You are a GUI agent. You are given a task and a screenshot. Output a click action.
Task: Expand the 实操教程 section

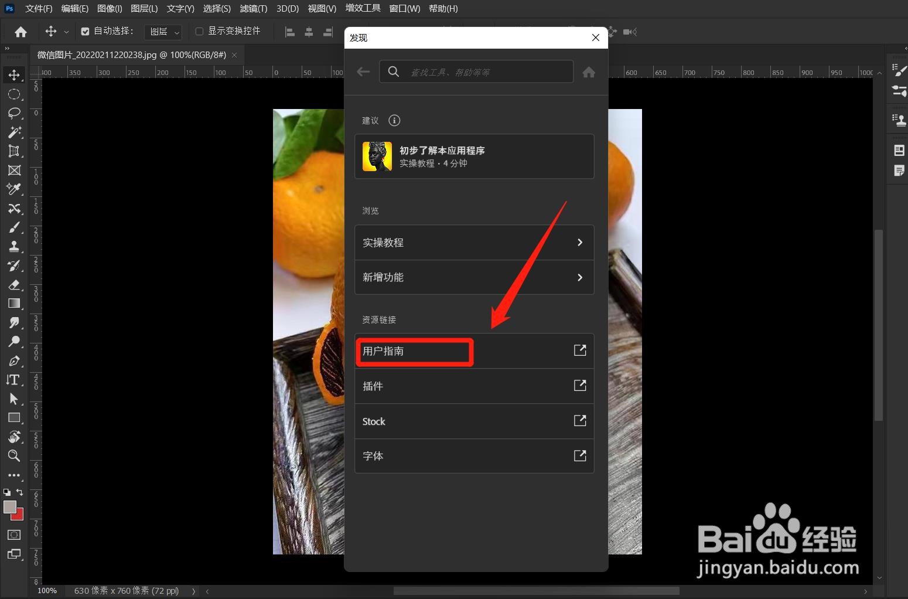(474, 242)
